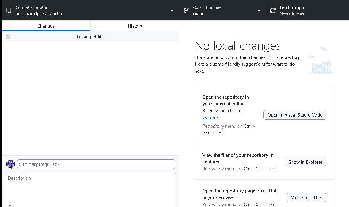
Task: Open the Options link for editor selection
Action: pyautogui.click(x=210, y=117)
